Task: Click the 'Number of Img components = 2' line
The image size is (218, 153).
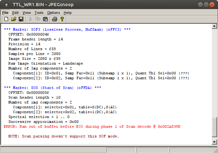Action: pyautogui.click(x=40, y=68)
